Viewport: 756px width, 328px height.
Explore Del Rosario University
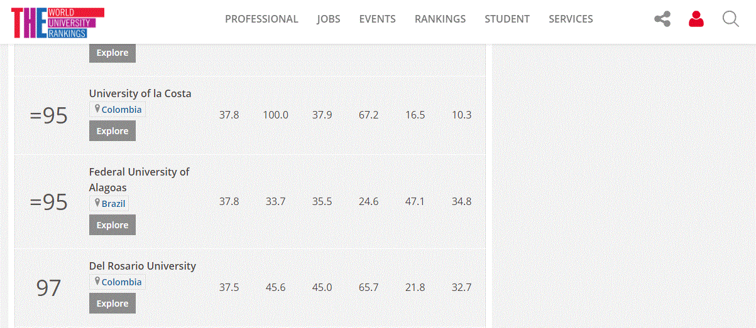point(112,304)
